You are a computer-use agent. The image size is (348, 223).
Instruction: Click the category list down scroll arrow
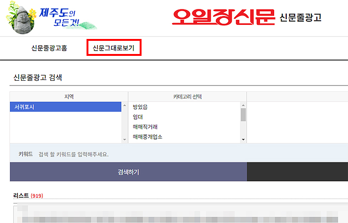click(243, 139)
